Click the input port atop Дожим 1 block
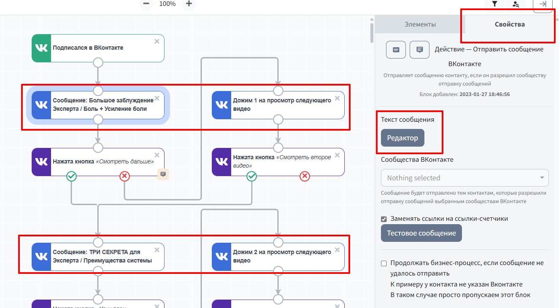Viewport: 559px width, 308px height. coord(278,91)
